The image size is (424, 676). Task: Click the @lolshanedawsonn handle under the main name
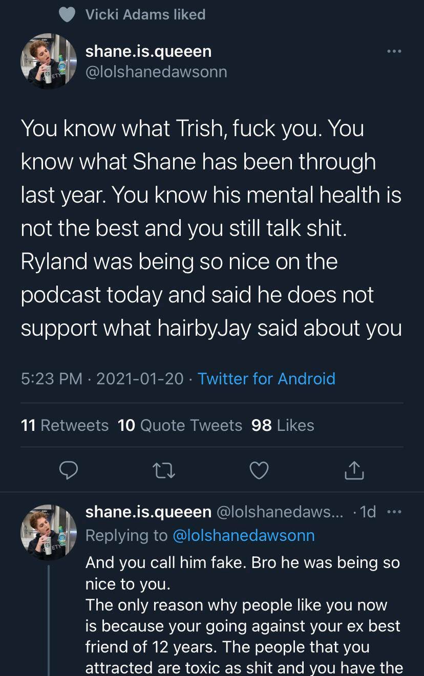(156, 72)
